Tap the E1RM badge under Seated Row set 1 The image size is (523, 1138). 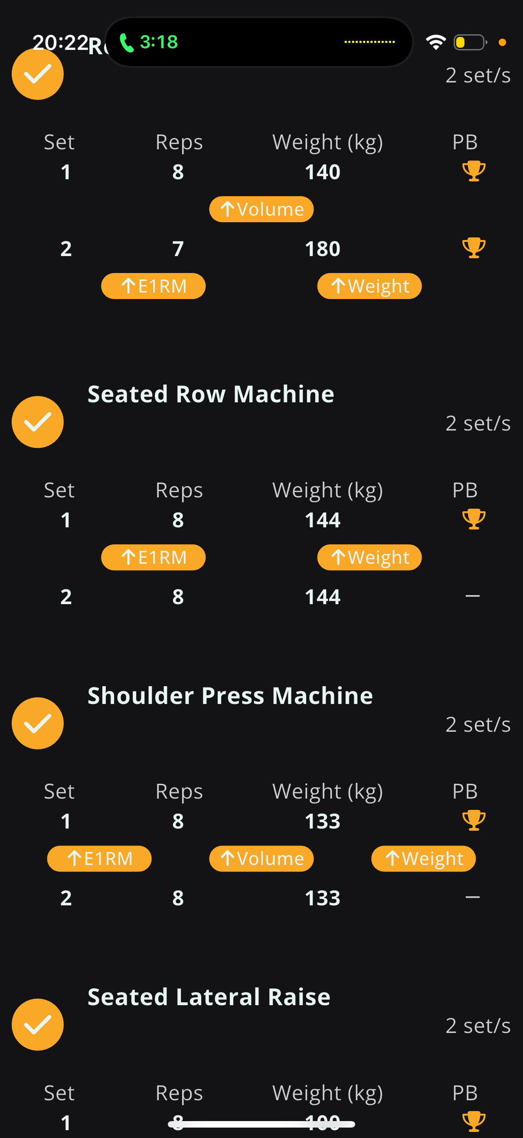(153, 558)
